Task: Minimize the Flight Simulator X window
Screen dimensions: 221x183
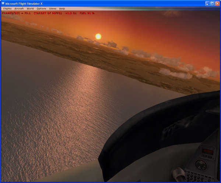Action: click(x=207, y=4)
